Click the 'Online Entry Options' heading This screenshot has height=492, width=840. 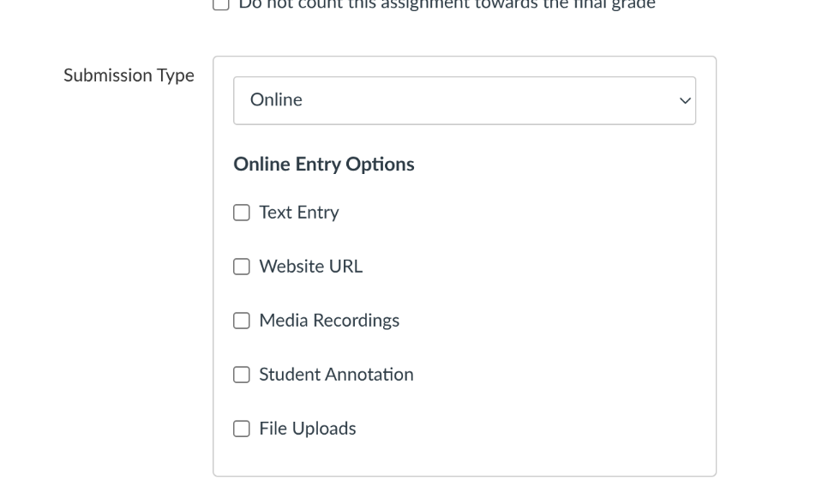[x=324, y=164]
